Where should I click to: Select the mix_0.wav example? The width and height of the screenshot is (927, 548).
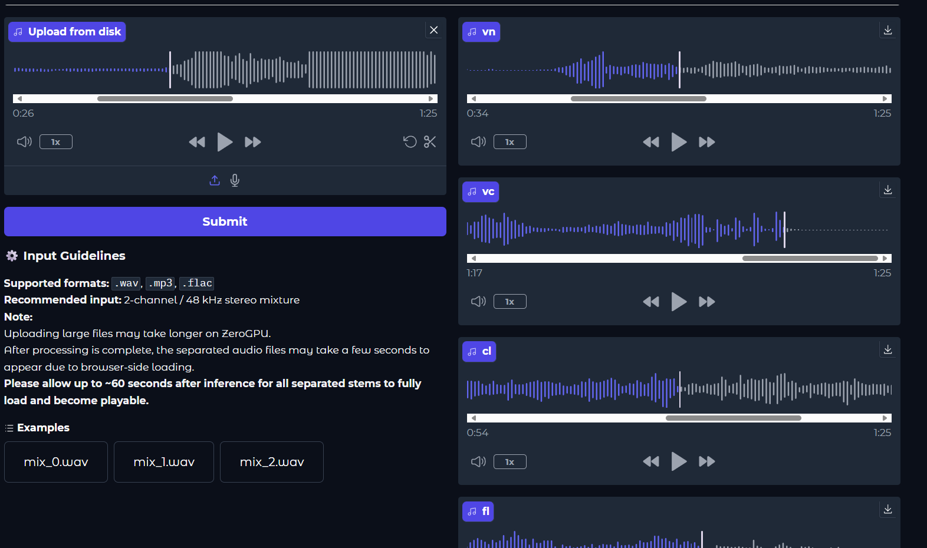click(x=56, y=462)
